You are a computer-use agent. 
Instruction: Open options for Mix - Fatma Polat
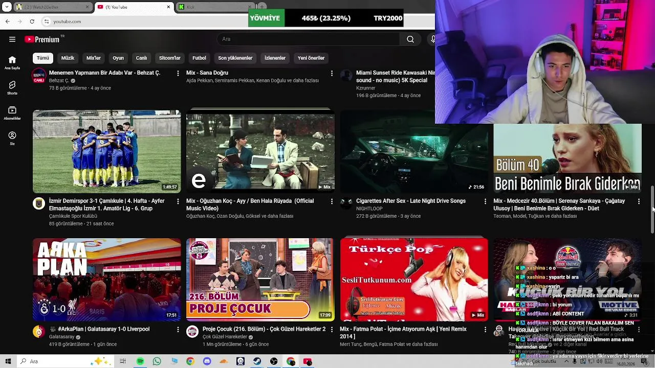pyautogui.click(x=485, y=330)
